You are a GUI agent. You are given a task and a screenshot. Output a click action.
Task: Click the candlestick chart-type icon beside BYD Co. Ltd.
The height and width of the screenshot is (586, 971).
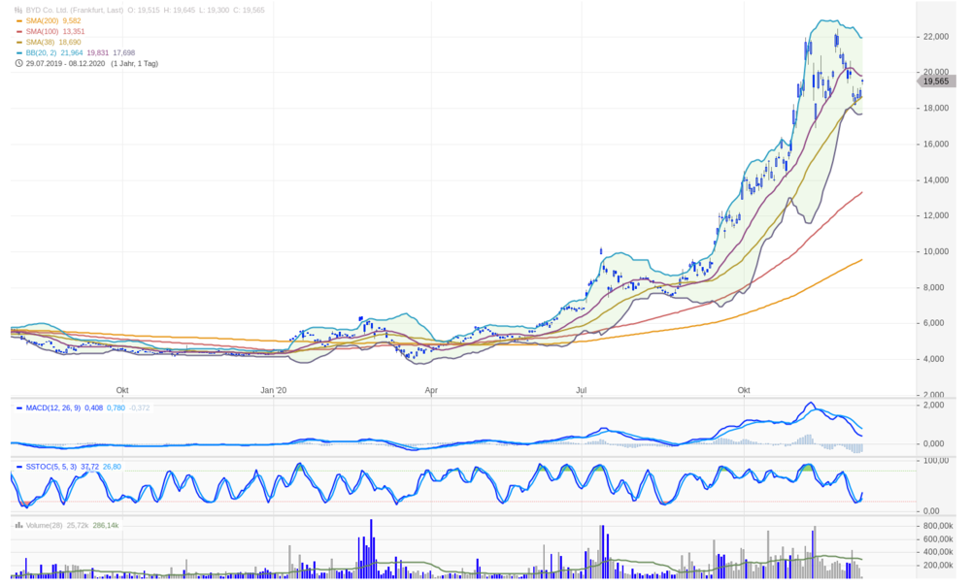18,10
